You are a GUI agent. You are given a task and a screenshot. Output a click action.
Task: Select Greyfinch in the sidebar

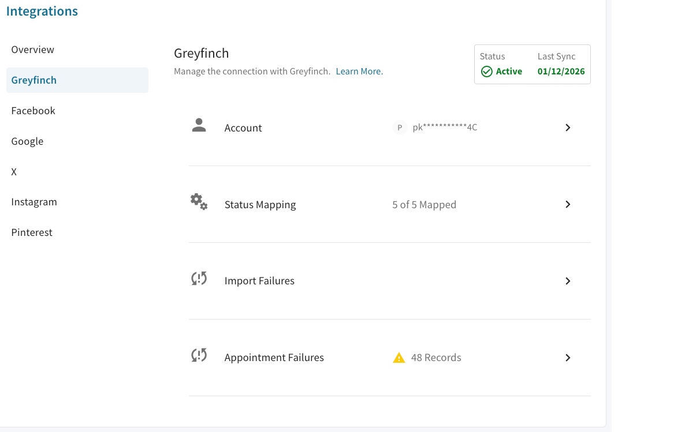click(77, 80)
